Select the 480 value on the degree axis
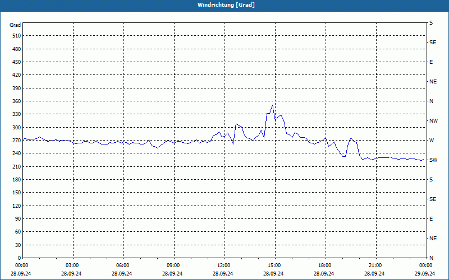The image size is (449, 280). tap(17, 49)
